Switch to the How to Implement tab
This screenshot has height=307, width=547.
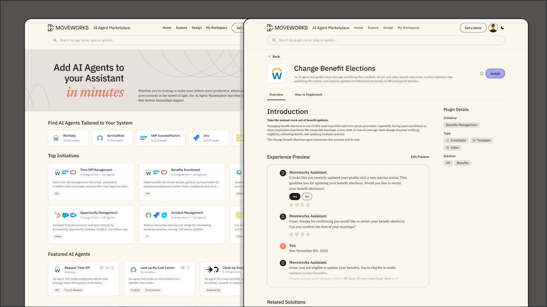(x=308, y=94)
